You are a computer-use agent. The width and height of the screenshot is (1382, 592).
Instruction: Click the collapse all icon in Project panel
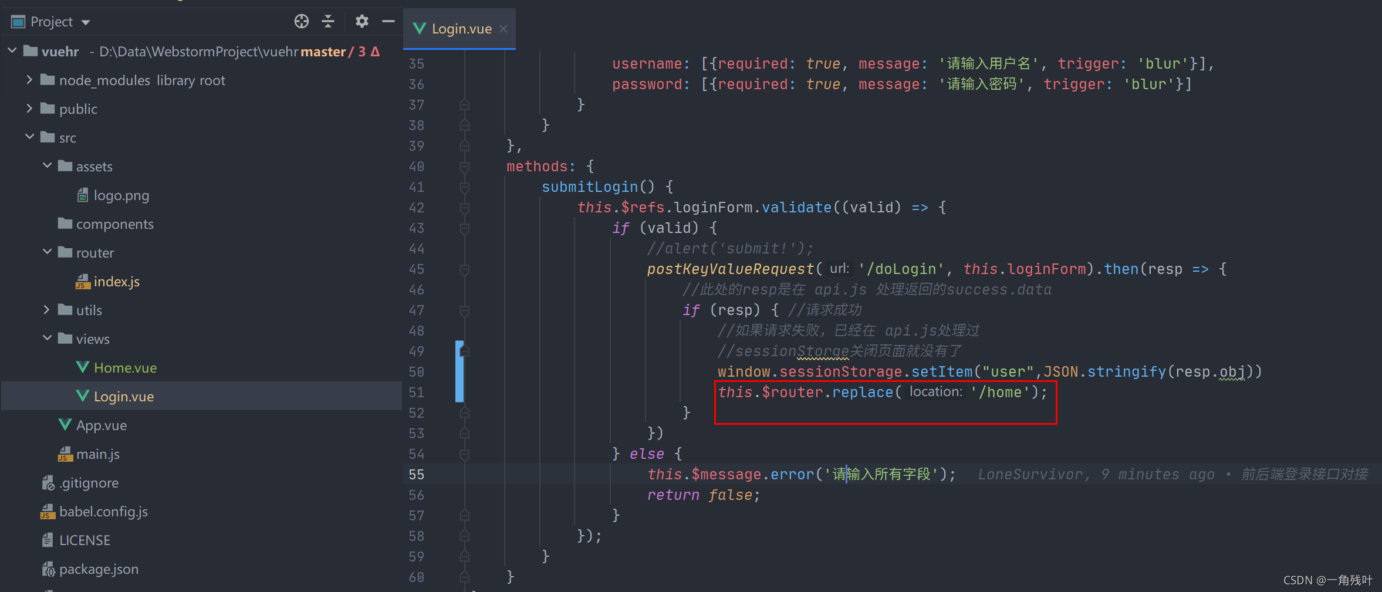coord(328,22)
